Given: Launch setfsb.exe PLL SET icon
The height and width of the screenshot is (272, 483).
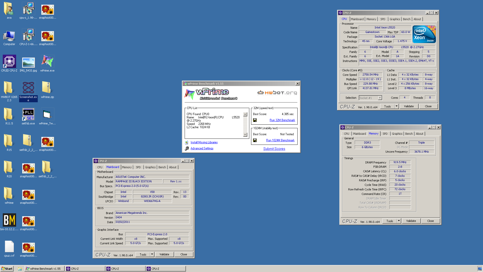Looking at the screenshot, I should pyautogui.click(x=28, y=116).
